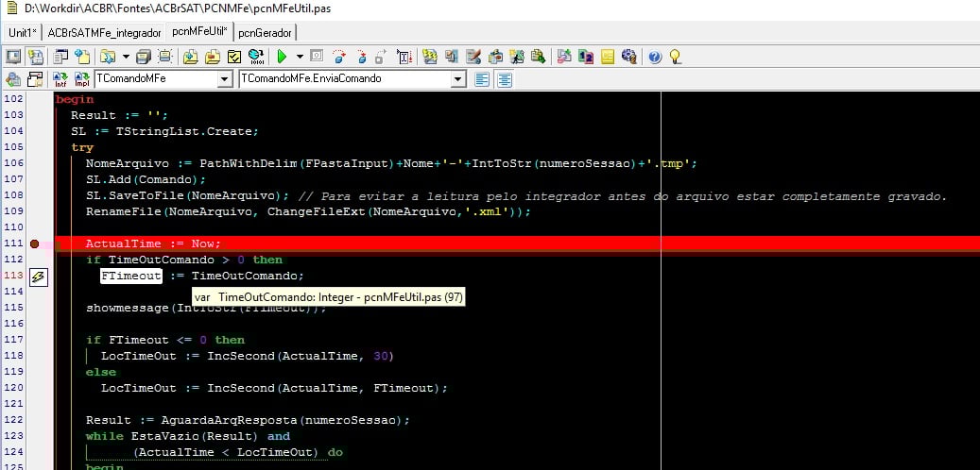Image resolution: width=980 pixels, height=470 pixels.
Task: Click the folder with minus icon
Action: click(x=213, y=57)
